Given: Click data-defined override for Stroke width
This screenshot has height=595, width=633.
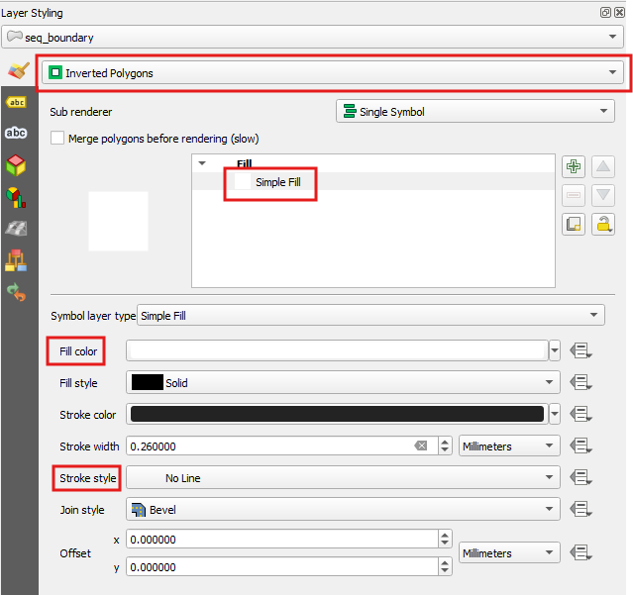Looking at the screenshot, I should pos(581,446).
